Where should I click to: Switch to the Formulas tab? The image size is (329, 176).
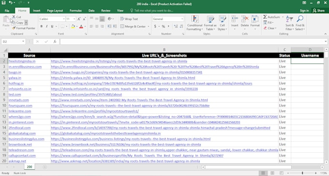75,11
